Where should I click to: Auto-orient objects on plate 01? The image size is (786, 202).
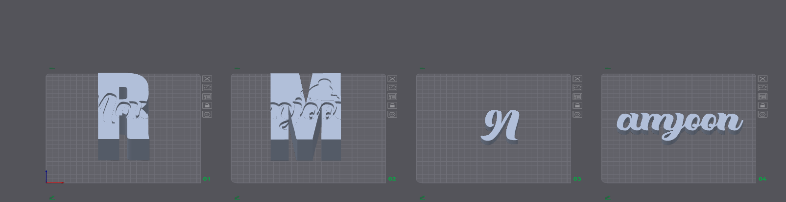tap(207, 87)
